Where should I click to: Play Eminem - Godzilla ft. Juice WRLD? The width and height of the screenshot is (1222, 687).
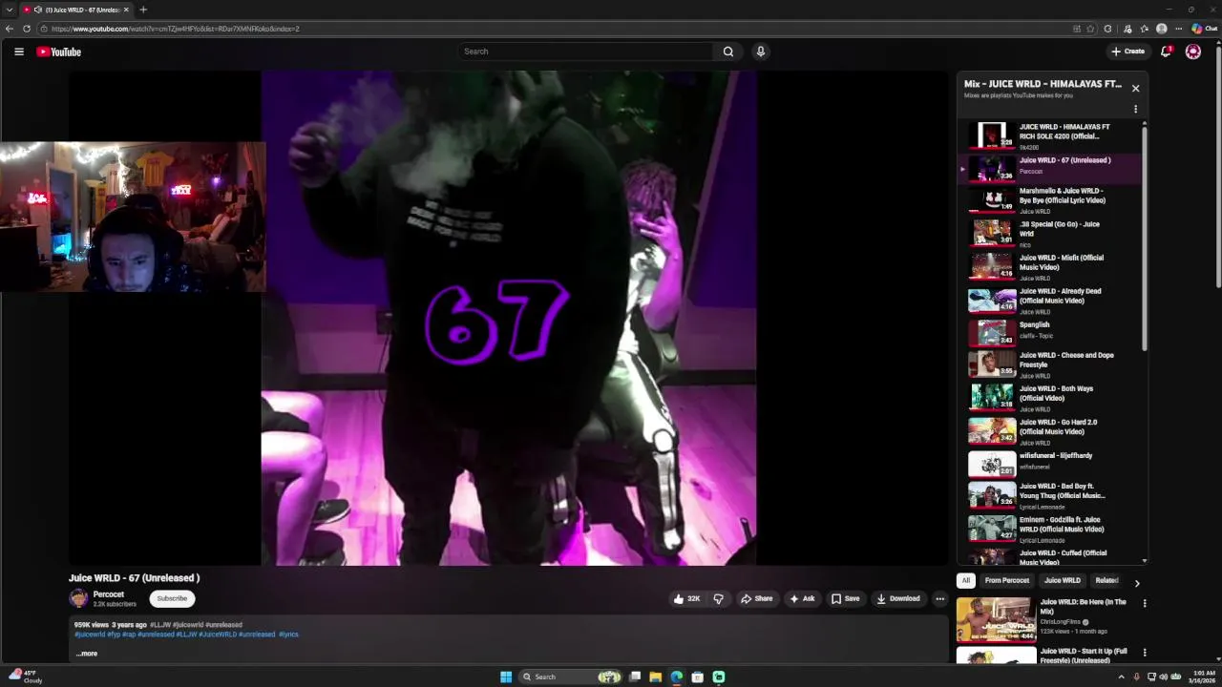click(x=1050, y=529)
